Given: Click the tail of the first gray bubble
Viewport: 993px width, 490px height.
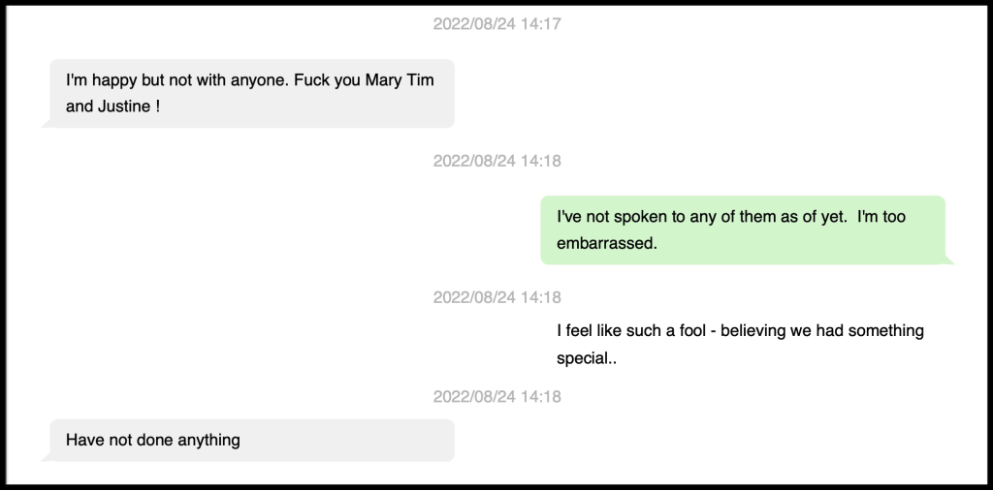Looking at the screenshot, I should coord(46,123).
